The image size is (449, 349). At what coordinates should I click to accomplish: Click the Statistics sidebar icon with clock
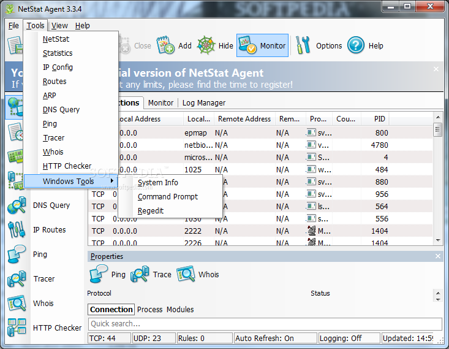pyautogui.click(x=15, y=132)
